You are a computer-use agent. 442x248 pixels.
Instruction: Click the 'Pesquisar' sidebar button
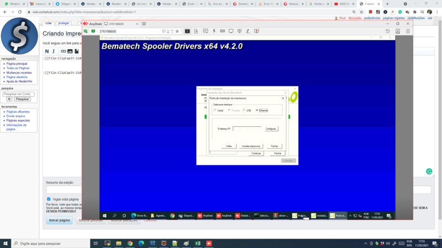click(x=22, y=99)
